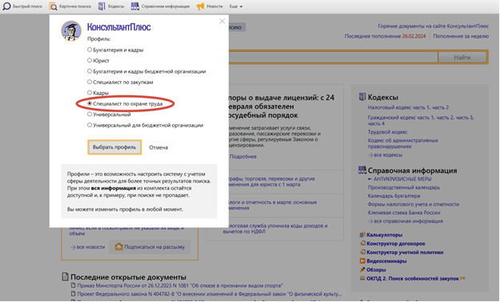Screen dimensions: 500x302
Task: Click Конструктор учетной политики icon
Action: 362,252
